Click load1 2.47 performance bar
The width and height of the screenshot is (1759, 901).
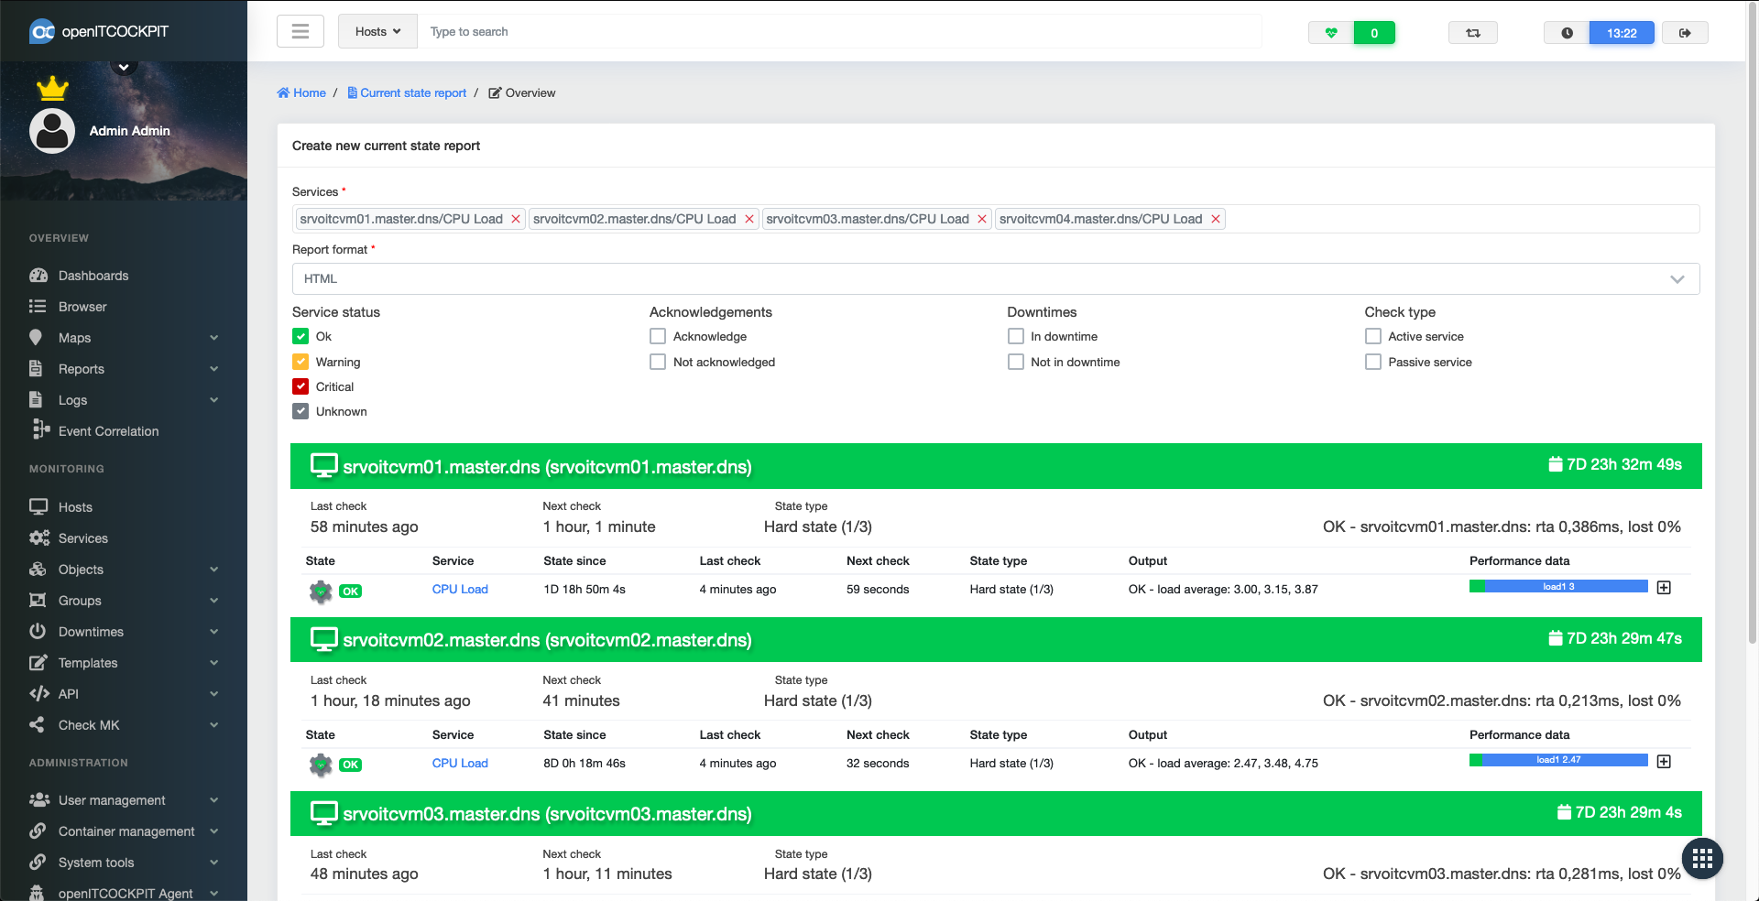click(x=1558, y=760)
